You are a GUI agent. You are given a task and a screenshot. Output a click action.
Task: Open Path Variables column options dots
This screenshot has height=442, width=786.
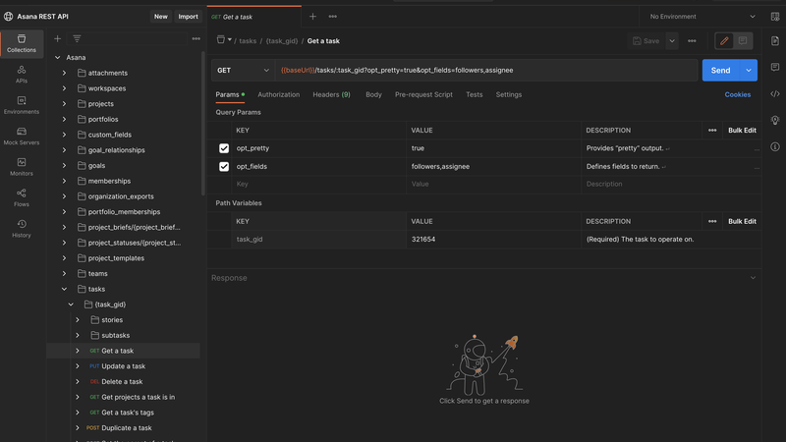pos(712,222)
